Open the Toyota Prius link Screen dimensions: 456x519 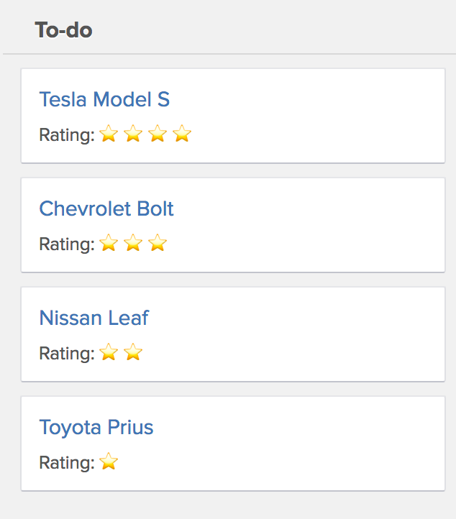(96, 427)
